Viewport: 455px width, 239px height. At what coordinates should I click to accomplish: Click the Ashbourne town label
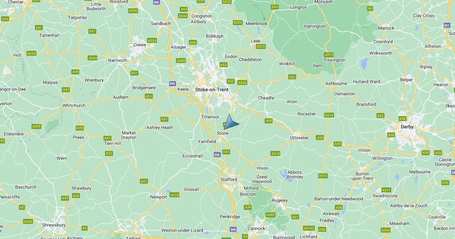tap(336, 83)
